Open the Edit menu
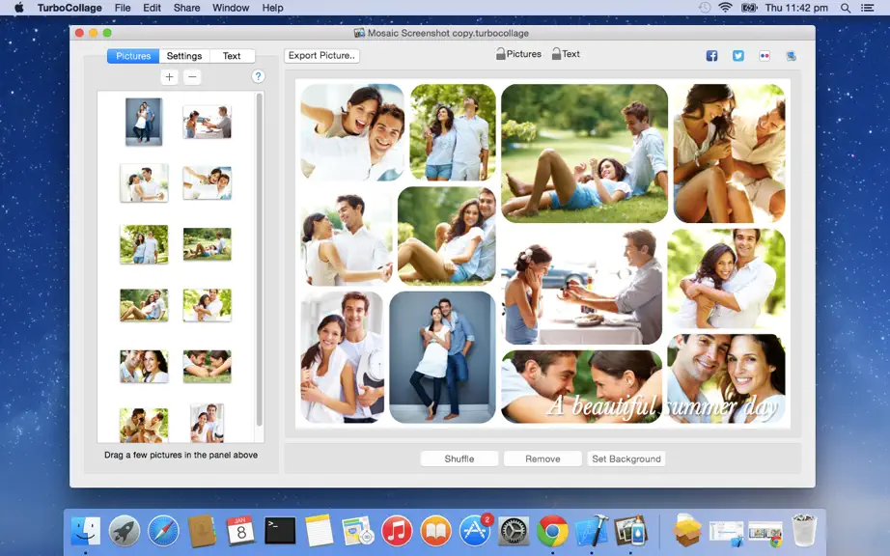Screen dimensions: 890x556 tap(152, 8)
